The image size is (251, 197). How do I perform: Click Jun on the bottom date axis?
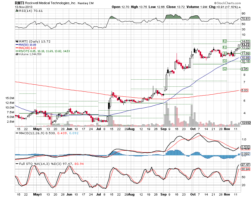coord(69,194)
